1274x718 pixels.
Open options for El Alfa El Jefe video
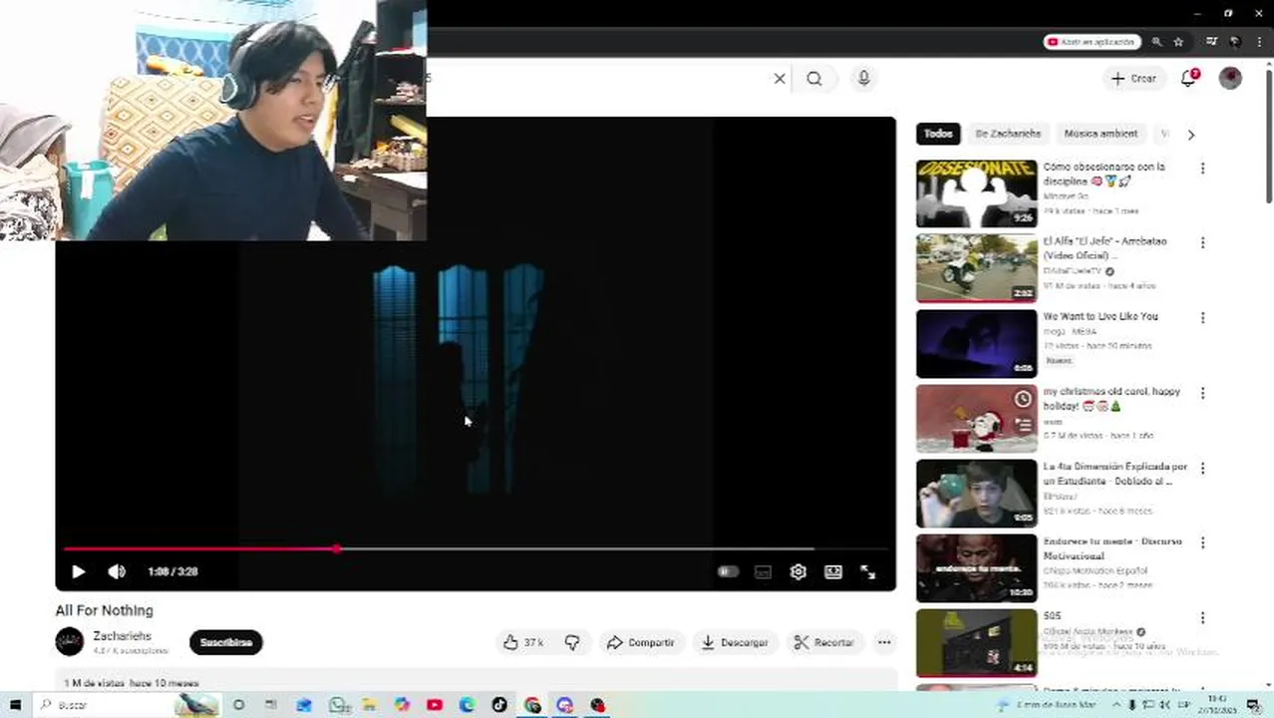[1202, 242]
